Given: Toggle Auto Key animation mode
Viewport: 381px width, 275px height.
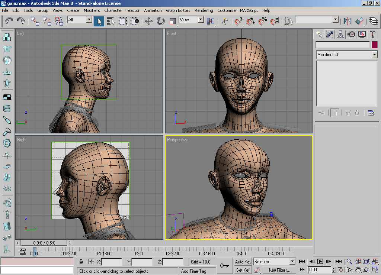Looking at the screenshot, I should tap(243, 262).
